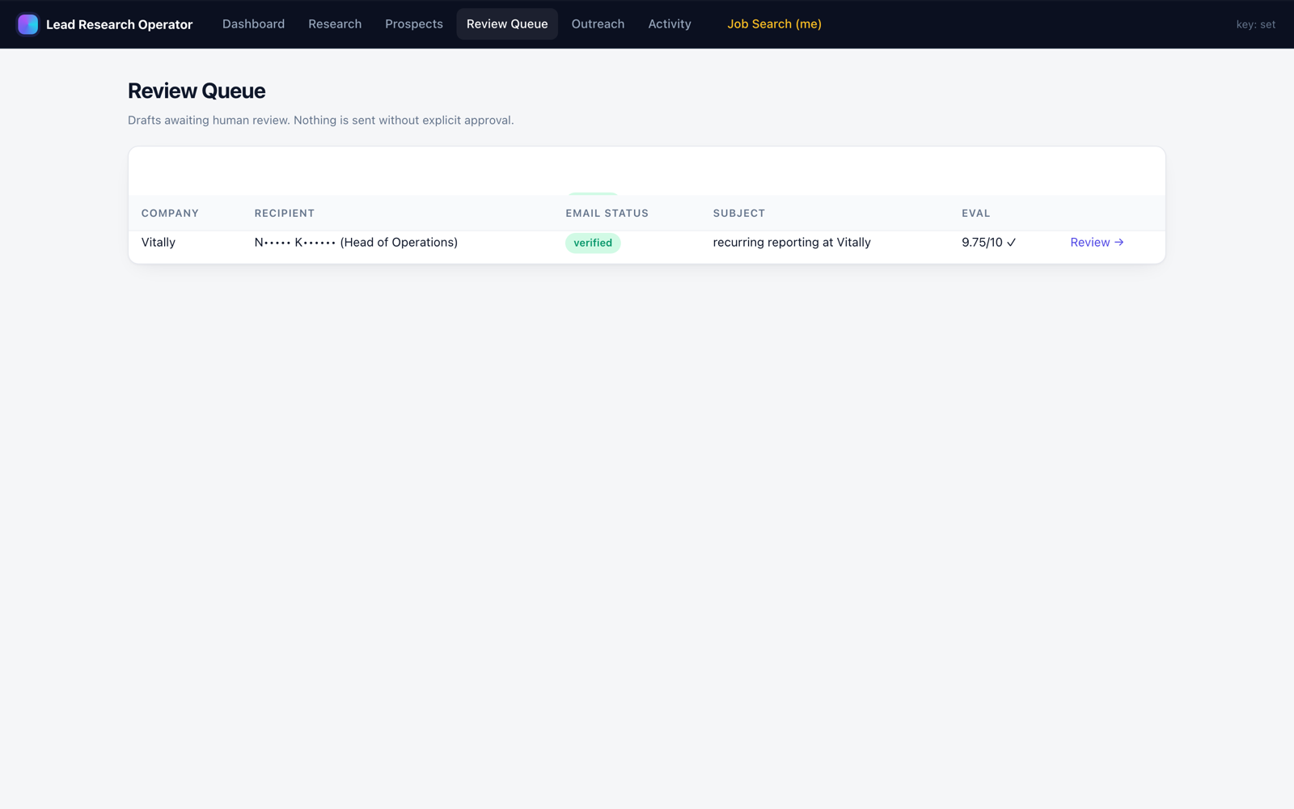This screenshot has width=1294, height=809.
Task: Click the Company column header
Action: 170,214
